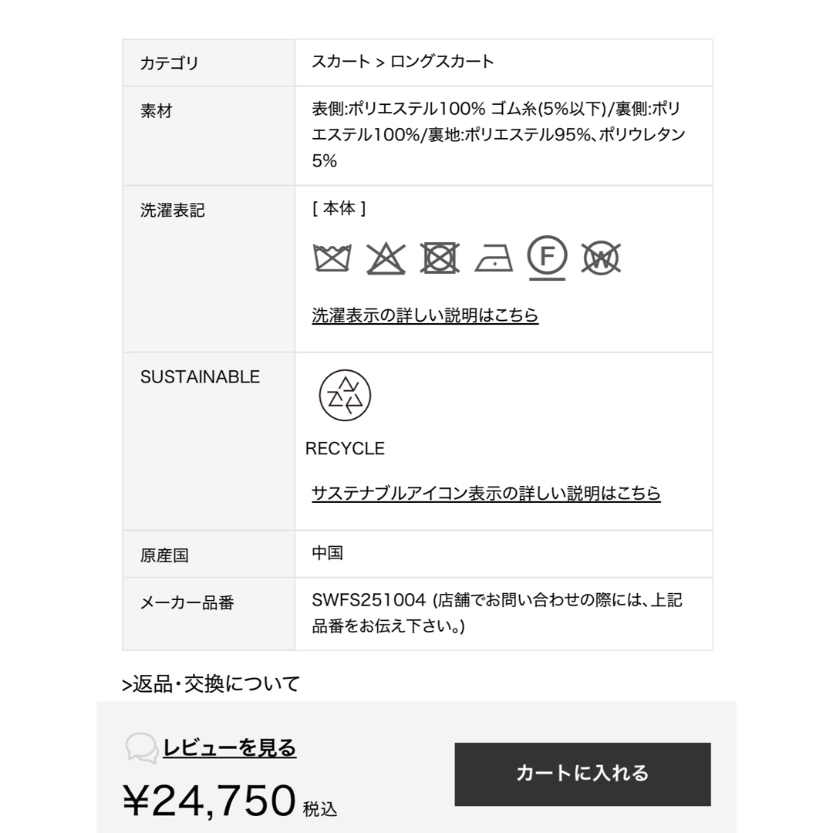The height and width of the screenshot is (833, 833).
Task: Open the レビューを見る review link
Action: [230, 747]
